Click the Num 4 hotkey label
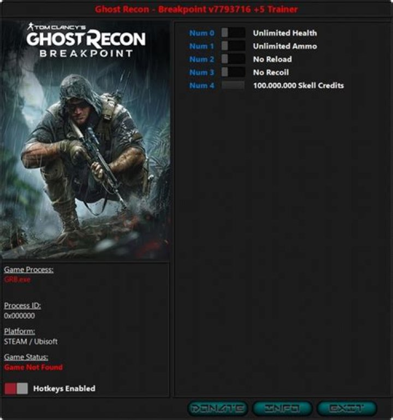Viewport: 393px width, 420px height. [x=202, y=85]
